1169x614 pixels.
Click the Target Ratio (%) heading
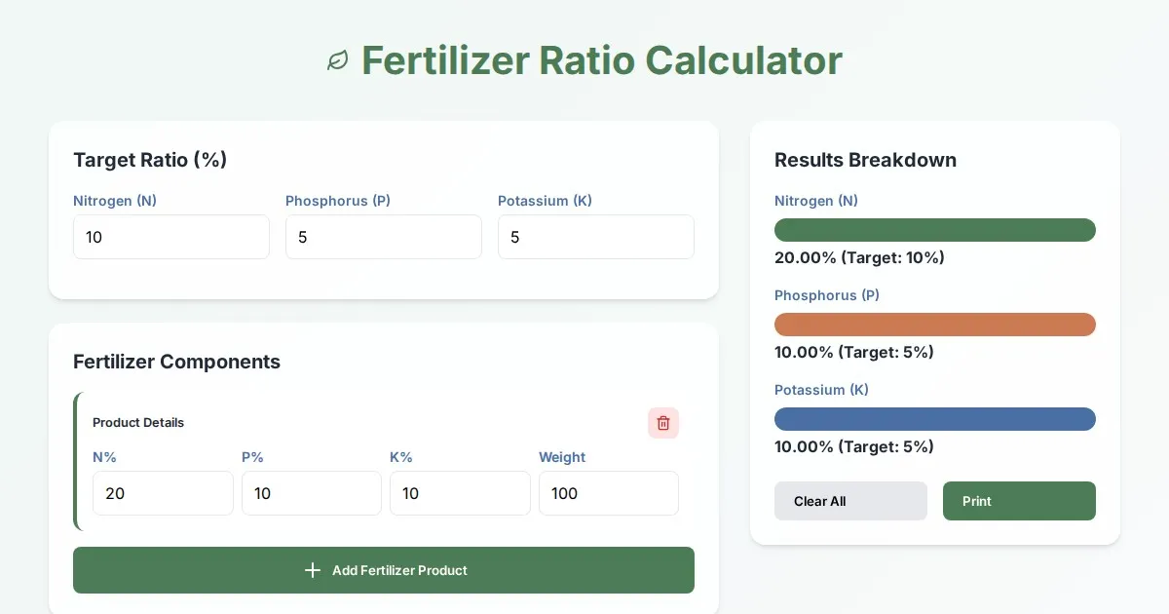[x=150, y=160]
